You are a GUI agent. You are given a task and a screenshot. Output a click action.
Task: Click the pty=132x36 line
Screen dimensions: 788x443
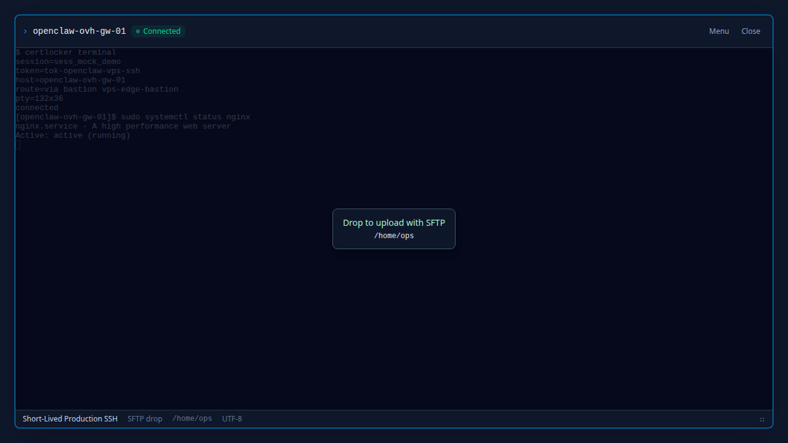tap(39, 98)
